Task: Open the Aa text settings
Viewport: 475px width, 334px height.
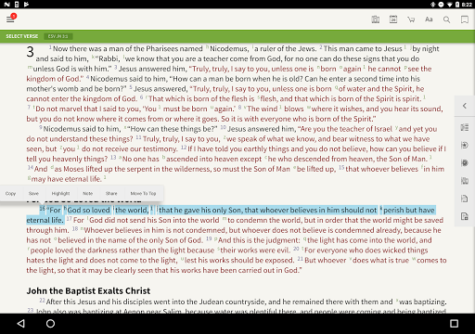Action: [429, 19]
